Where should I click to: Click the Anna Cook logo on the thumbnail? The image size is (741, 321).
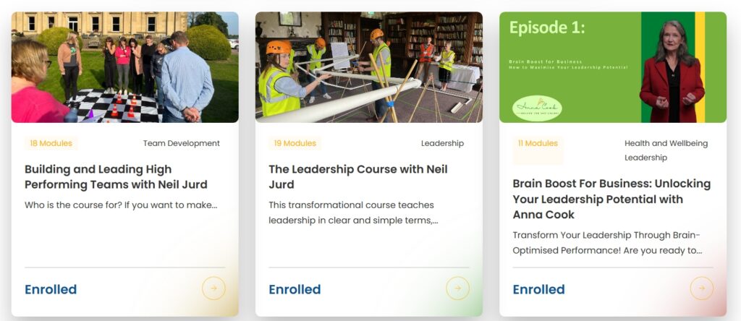coord(537,108)
